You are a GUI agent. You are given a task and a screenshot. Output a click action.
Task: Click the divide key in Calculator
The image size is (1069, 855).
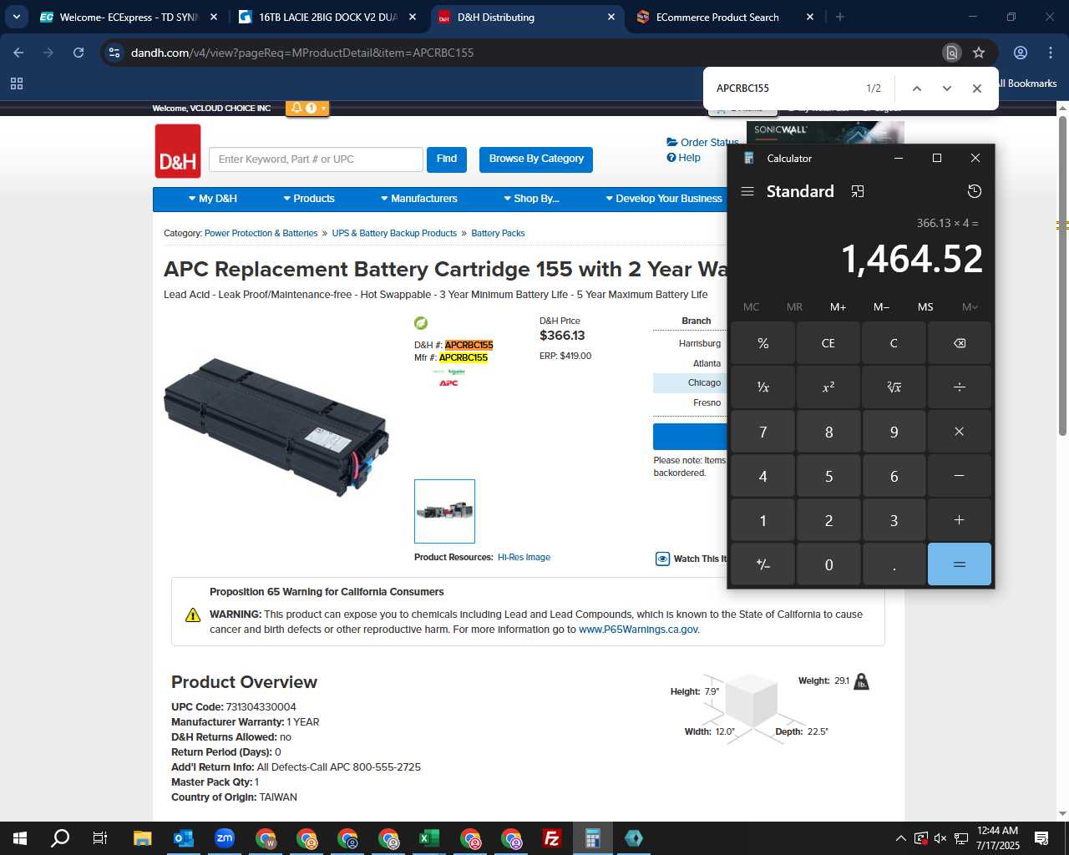960,387
